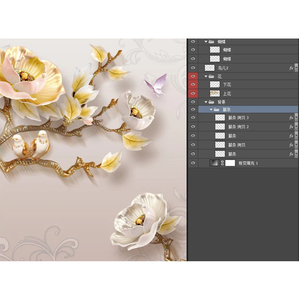Viewport: 299px width, 299px height.
Task: Expand the effects arrow on the 藤条 拷贝 layer
Action: 296,145
